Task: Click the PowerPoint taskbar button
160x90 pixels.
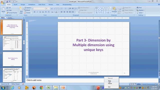Action: tap(63, 88)
